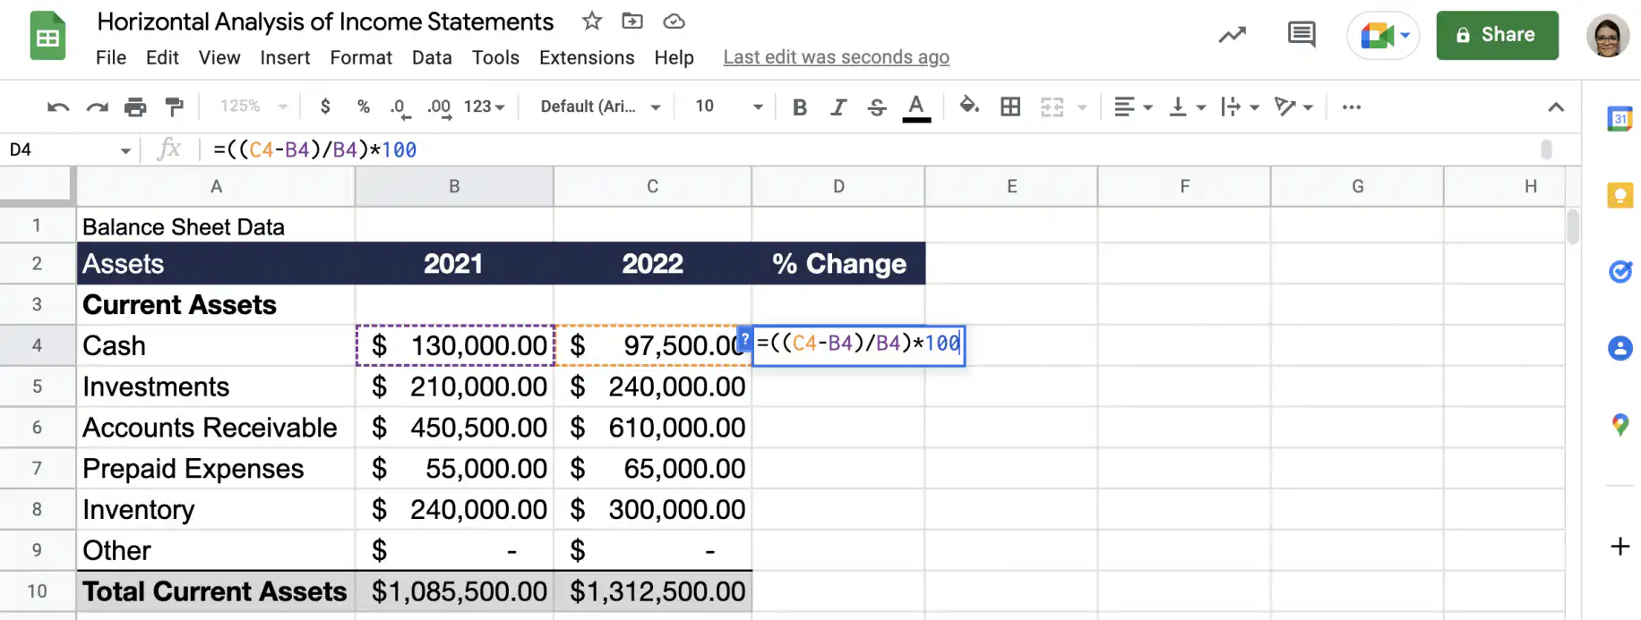The height and width of the screenshot is (620, 1641).
Task: Open the more formats 123 dropdown
Action: click(x=484, y=106)
